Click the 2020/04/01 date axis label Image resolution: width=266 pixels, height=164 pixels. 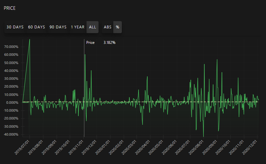[143, 147]
